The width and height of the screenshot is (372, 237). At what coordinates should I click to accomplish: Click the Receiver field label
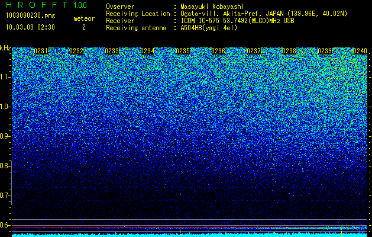tap(120, 21)
